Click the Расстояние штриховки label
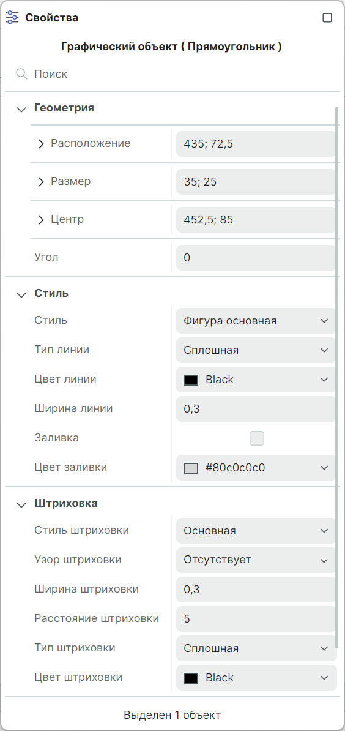The width and height of the screenshot is (345, 731). tap(97, 618)
